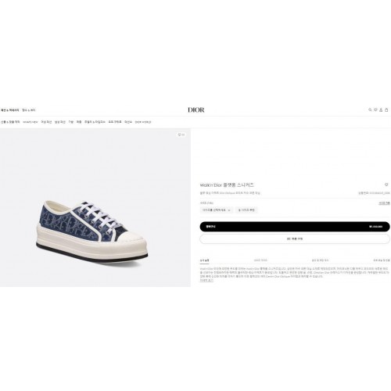Click the black purchase button with price
The height and width of the screenshot is (391, 391).
[295, 227]
